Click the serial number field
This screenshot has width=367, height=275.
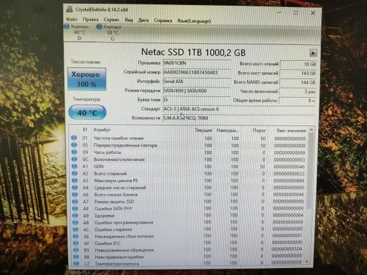[x=197, y=72]
